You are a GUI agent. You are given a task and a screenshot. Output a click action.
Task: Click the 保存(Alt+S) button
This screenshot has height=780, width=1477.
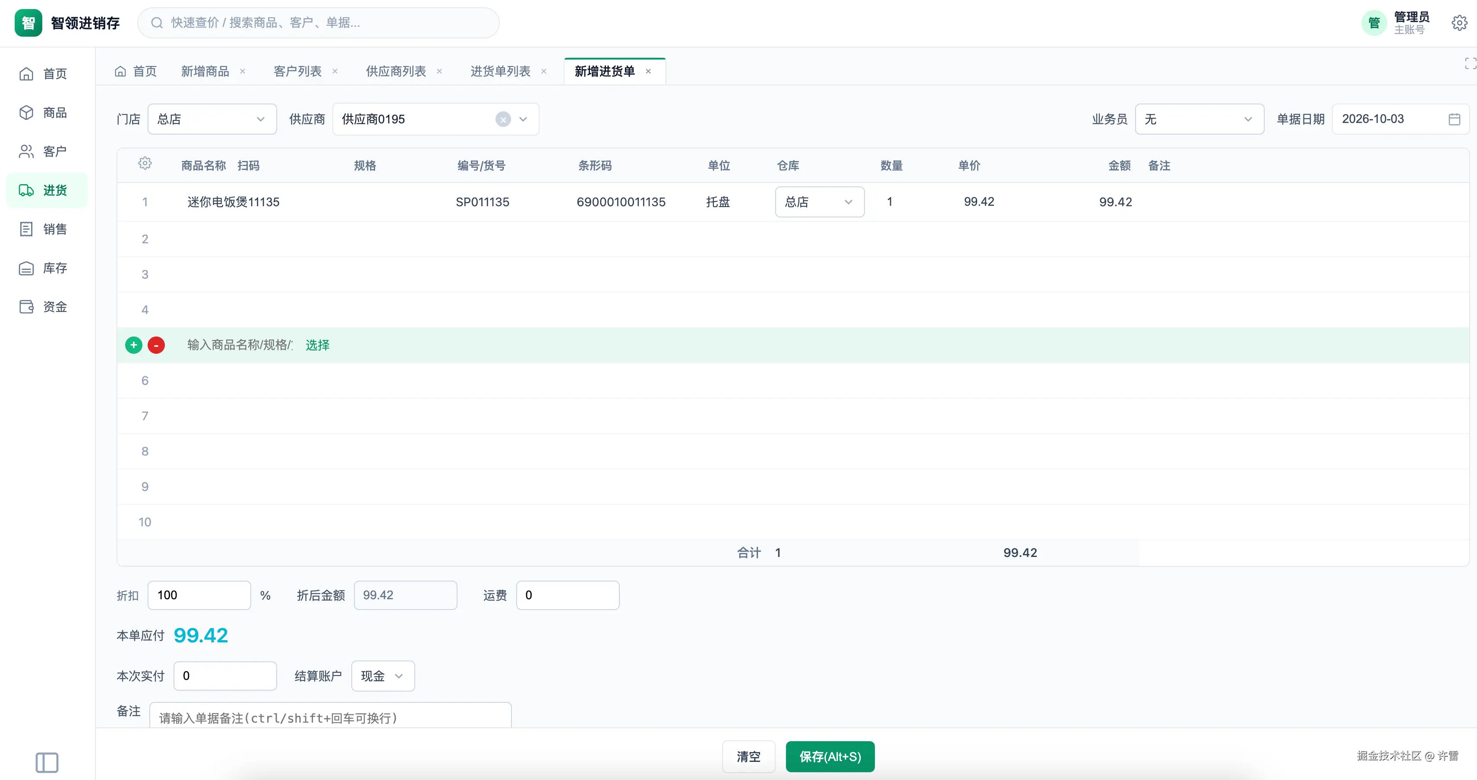pyautogui.click(x=830, y=757)
